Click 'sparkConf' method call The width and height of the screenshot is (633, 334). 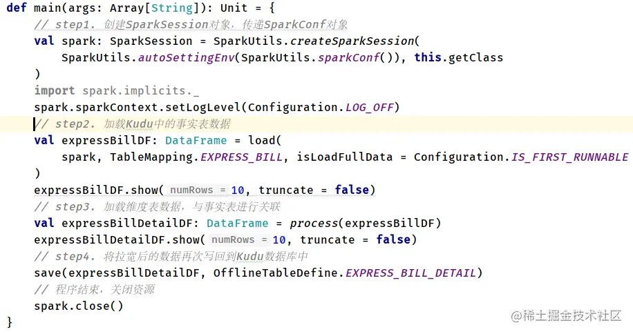tap(349, 57)
